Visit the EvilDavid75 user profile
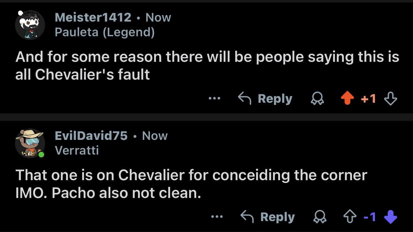413x232 pixels. tap(91, 136)
